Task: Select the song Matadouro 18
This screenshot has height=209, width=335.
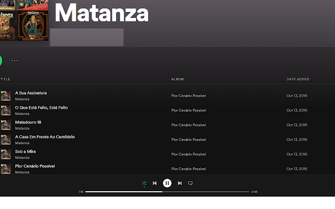Action: [x=28, y=122]
